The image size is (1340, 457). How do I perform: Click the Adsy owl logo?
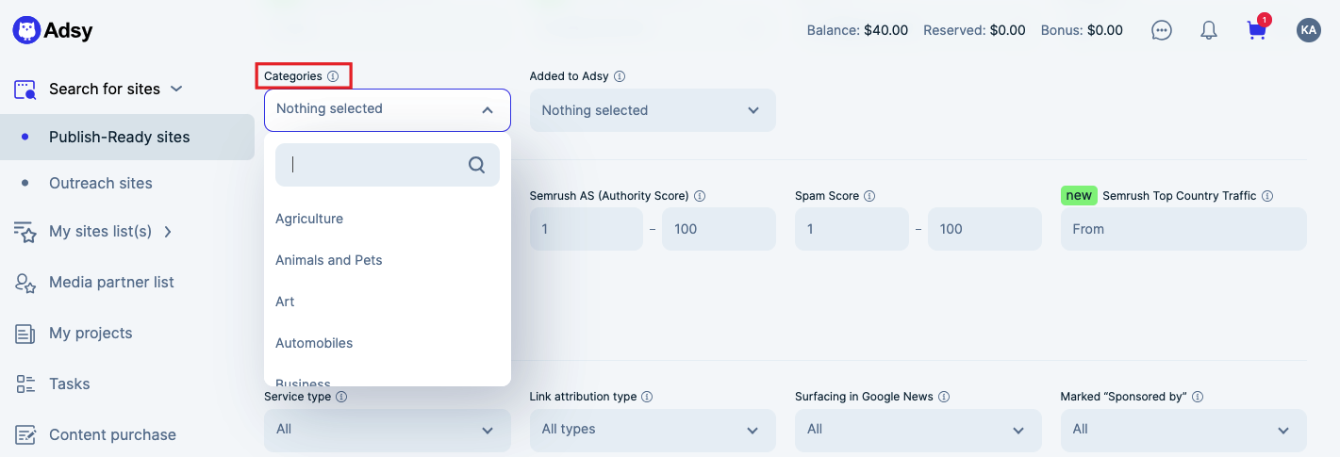coord(26,30)
